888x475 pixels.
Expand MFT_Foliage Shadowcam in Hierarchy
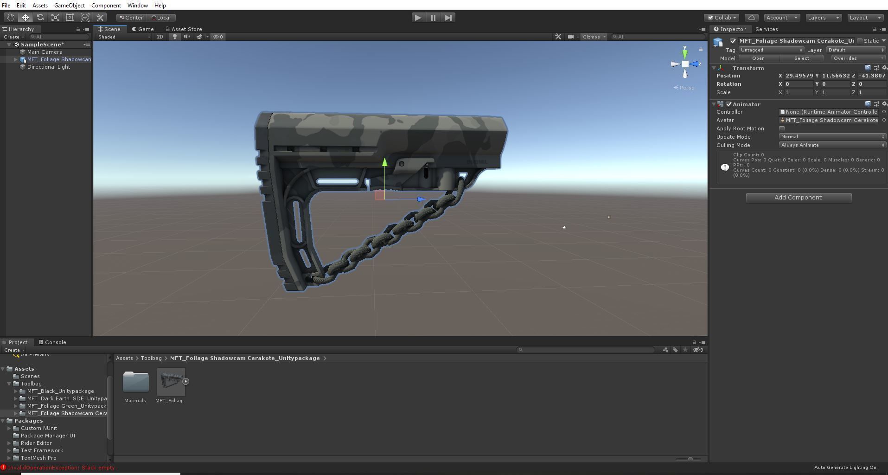click(15, 59)
